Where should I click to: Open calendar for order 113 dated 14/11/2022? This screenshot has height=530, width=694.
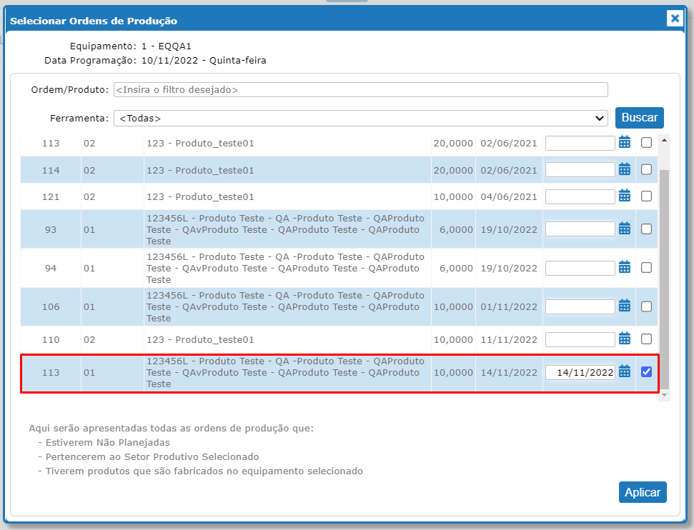coord(625,371)
